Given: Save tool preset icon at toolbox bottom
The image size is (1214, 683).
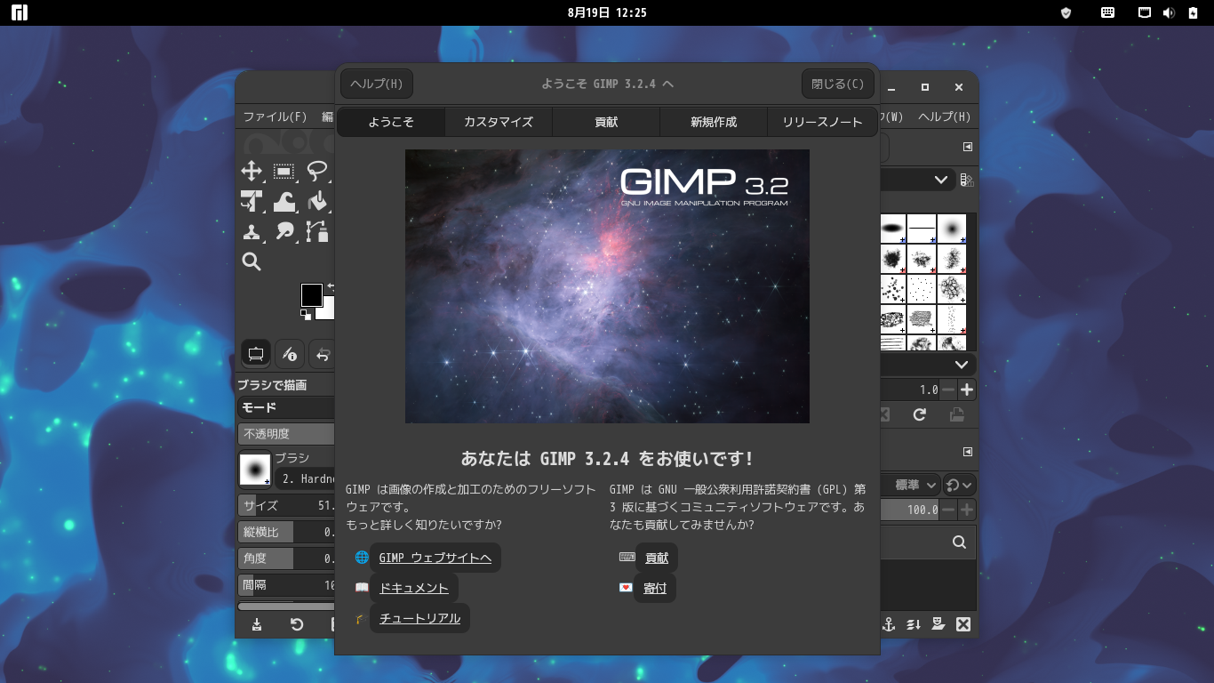Looking at the screenshot, I should (257, 624).
